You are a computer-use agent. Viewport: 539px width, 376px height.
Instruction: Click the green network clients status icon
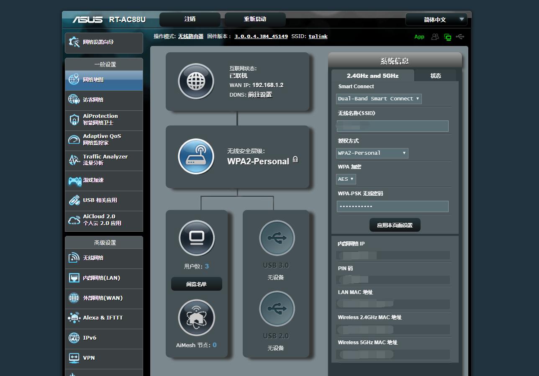[448, 37]
